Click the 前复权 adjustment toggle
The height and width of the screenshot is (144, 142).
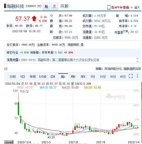9,142
